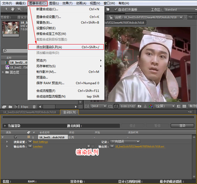Screen dimensions: 197x184
Task: Open the composition name dropdown in viewer
Action: point(181,17)
